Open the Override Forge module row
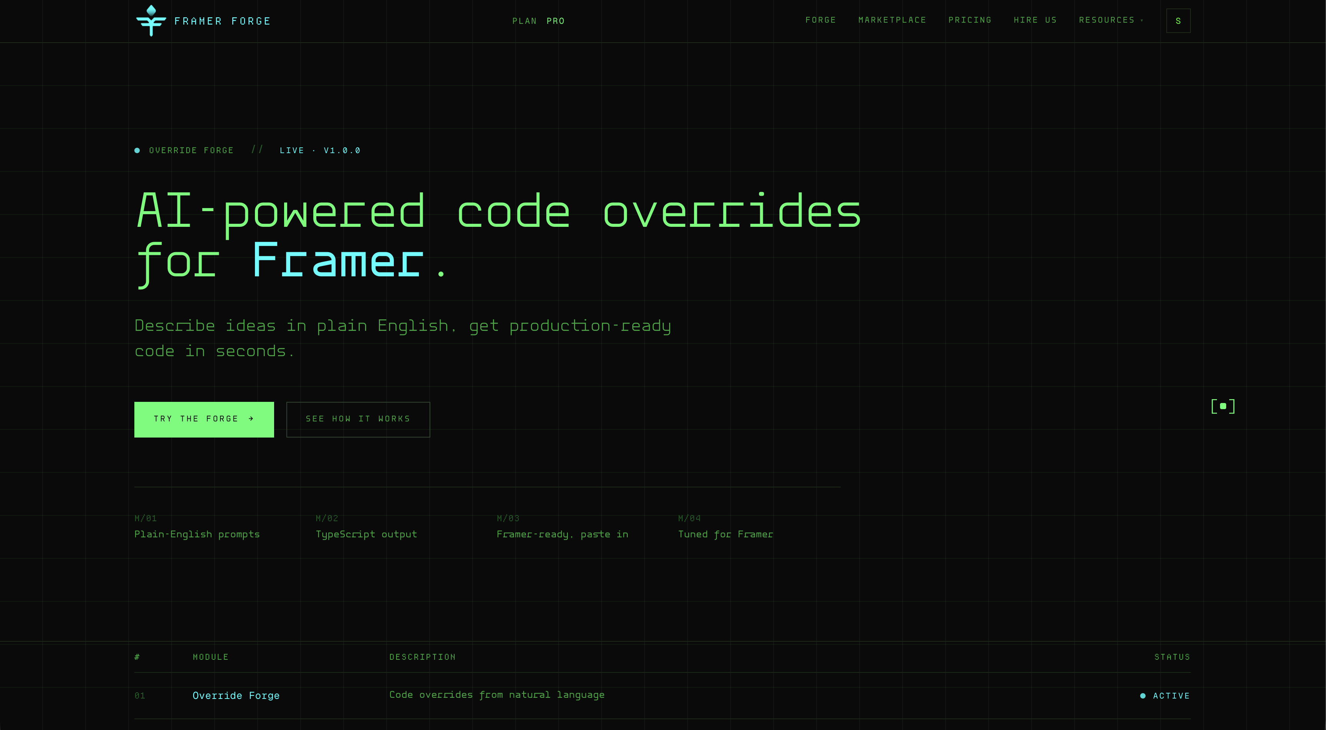1326x730 pixels. 663,695
